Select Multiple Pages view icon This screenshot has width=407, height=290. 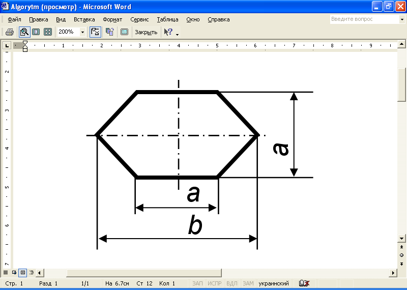tap(48, 32)
